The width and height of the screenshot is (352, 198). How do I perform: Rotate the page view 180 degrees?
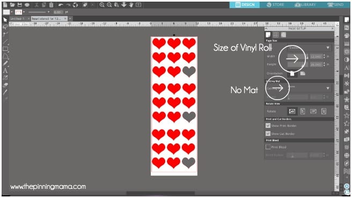[x=313, y=111]
